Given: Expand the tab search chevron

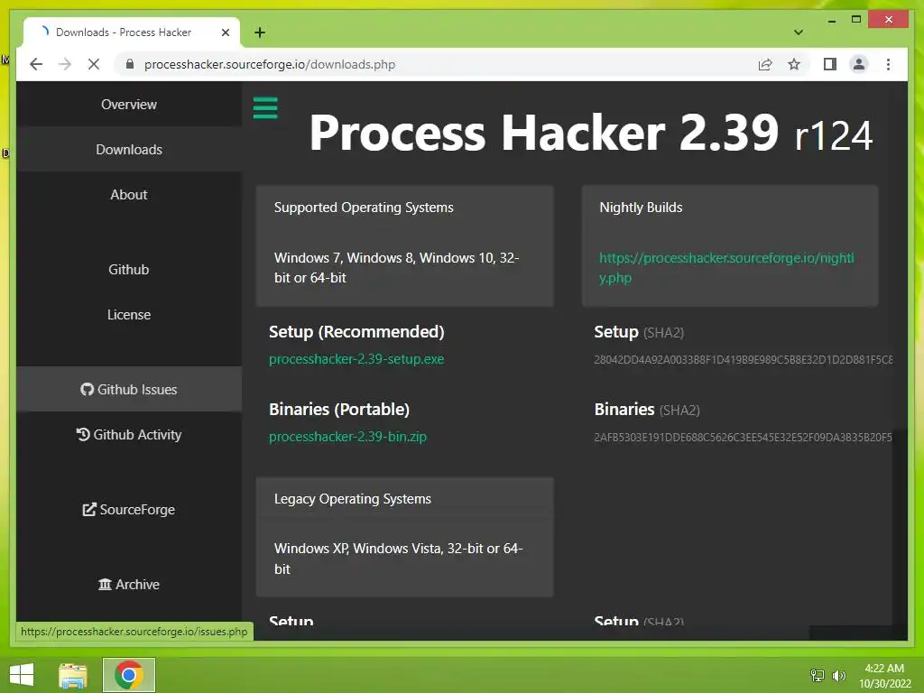Looking at the screenshot, I should tap(798, 32).
